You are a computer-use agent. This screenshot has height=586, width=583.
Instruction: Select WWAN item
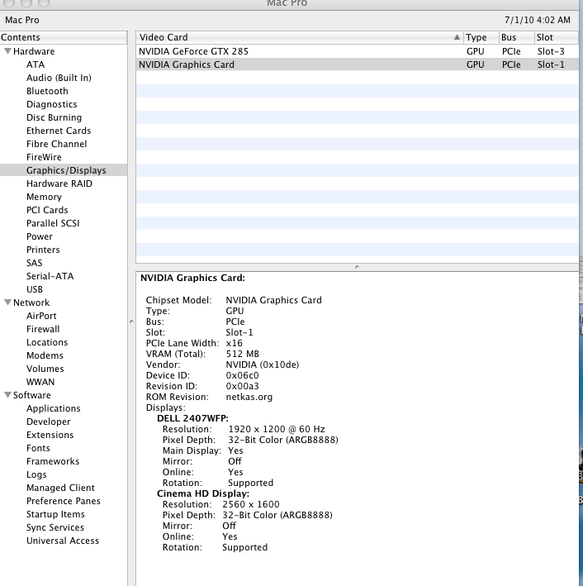[x=40, y=382]
